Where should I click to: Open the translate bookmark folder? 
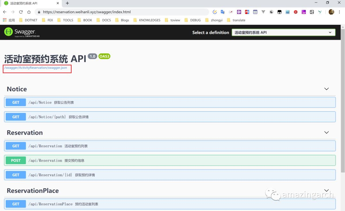(236, 20)
